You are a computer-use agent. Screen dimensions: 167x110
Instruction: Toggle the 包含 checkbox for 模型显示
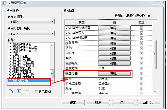click(x=141, y=43)
